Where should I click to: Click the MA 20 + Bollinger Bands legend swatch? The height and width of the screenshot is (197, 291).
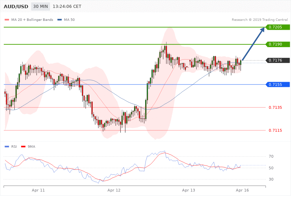click(7, 20)
